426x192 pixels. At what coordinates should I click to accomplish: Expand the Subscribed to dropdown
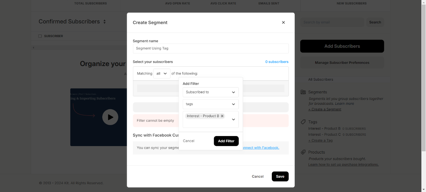[210, 92]
